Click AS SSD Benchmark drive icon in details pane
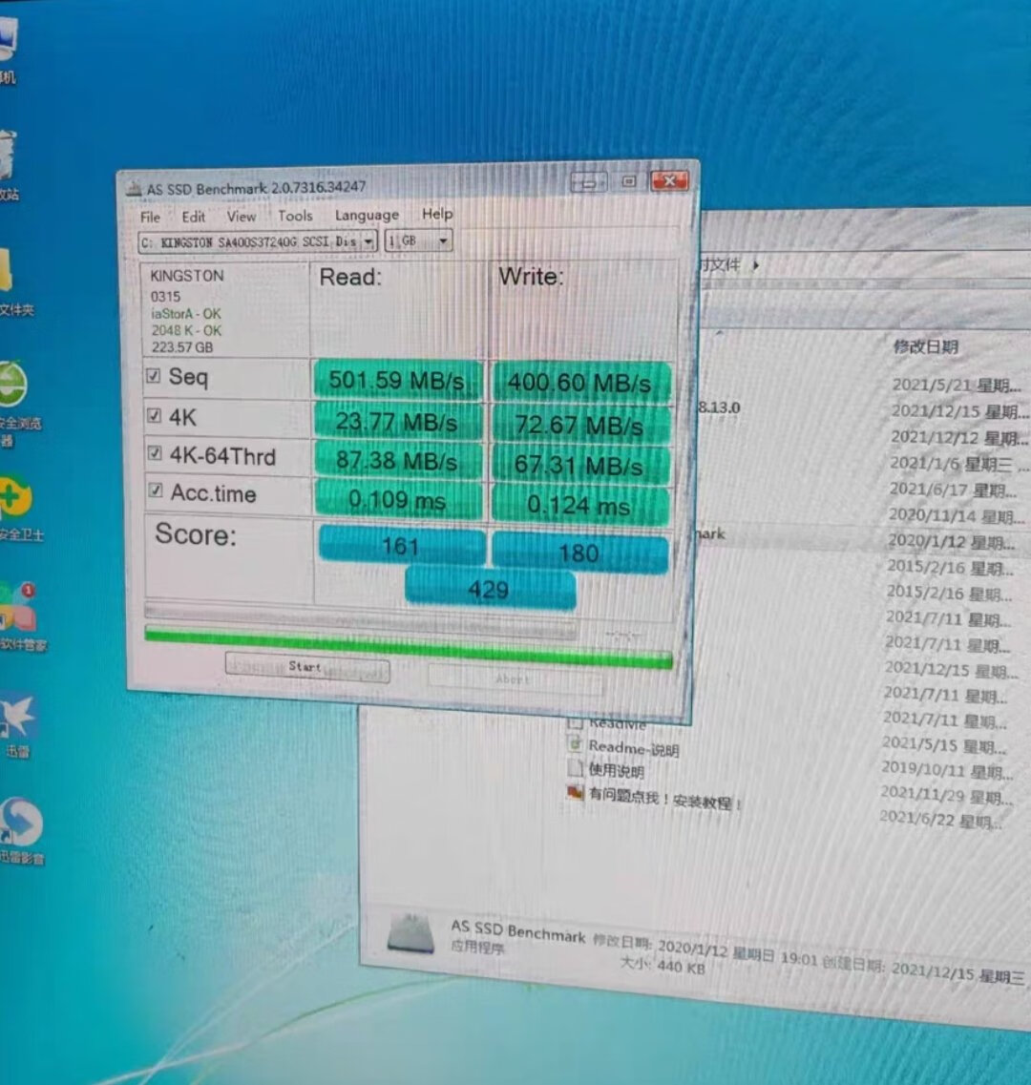 point(410,932)
